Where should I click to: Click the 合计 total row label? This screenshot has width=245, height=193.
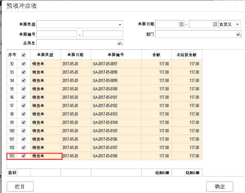pos(12,173)
